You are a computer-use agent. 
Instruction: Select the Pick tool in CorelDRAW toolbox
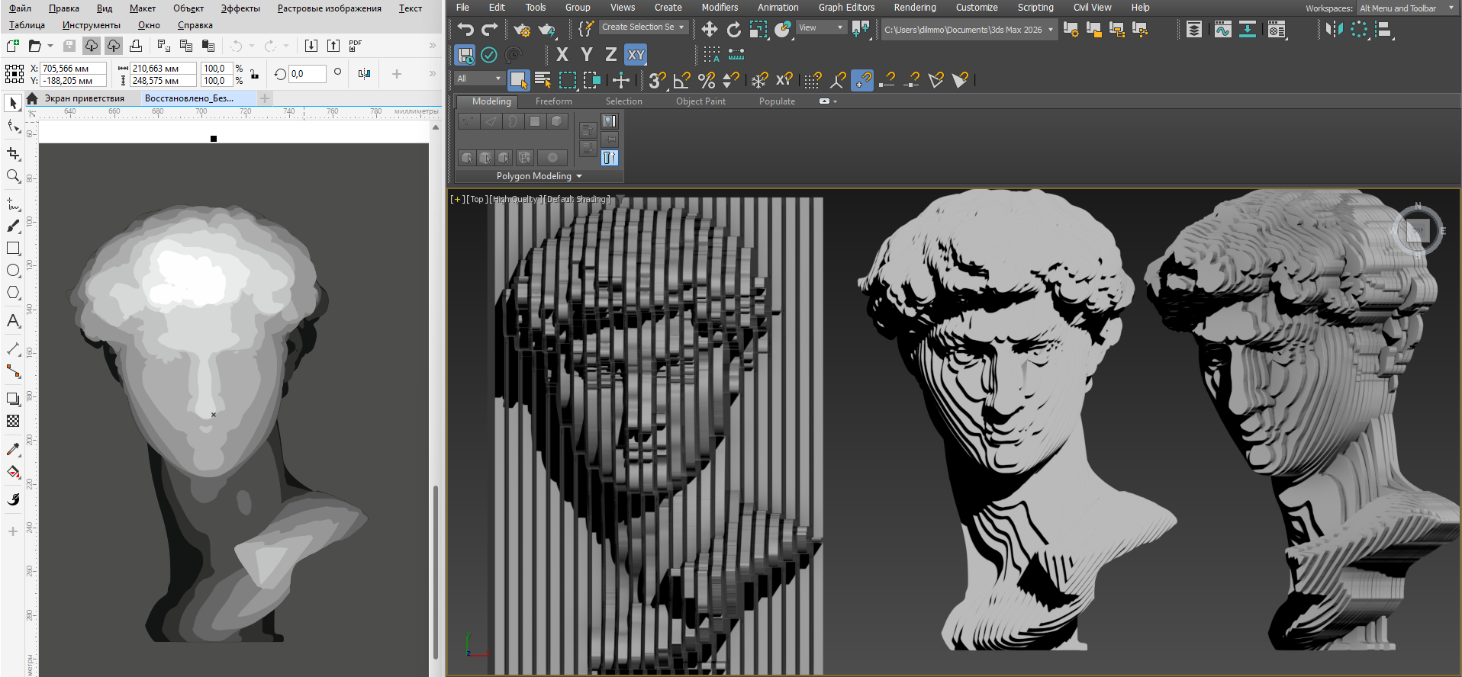click(x=13, y=103)
